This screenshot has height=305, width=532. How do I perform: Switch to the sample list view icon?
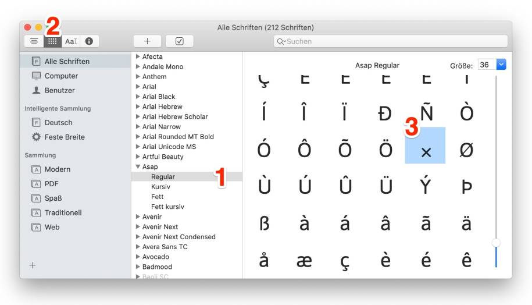tap(34, 41)
